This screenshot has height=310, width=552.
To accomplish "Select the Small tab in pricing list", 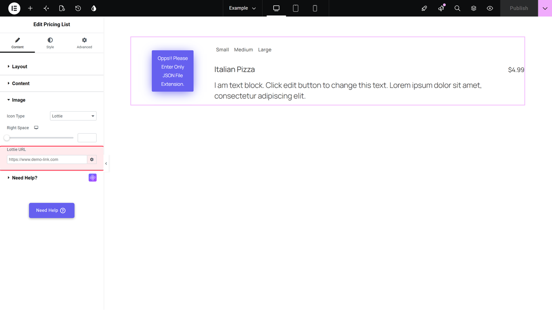I will coord(223,50).
